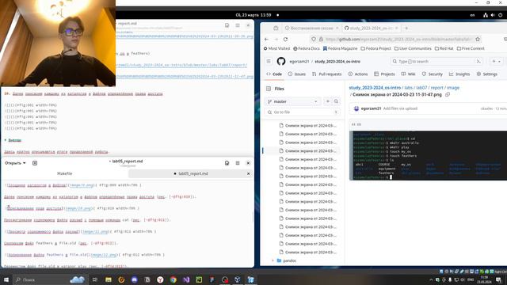Search files magnifier beside master branch

pos(336,101)
